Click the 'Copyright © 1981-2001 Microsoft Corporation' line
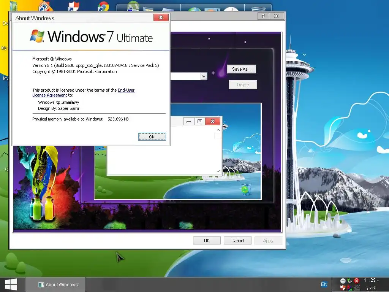 click(x=74, y=71)
